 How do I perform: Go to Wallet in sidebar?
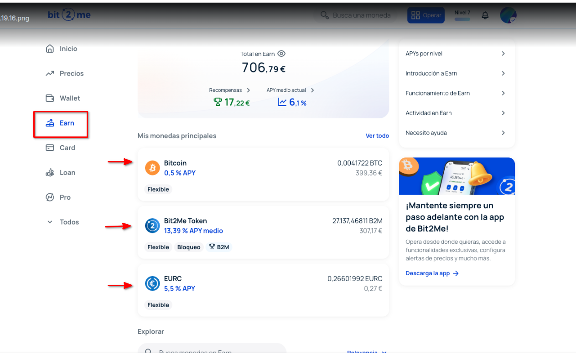pyautogui.click(x=70, y=98)
